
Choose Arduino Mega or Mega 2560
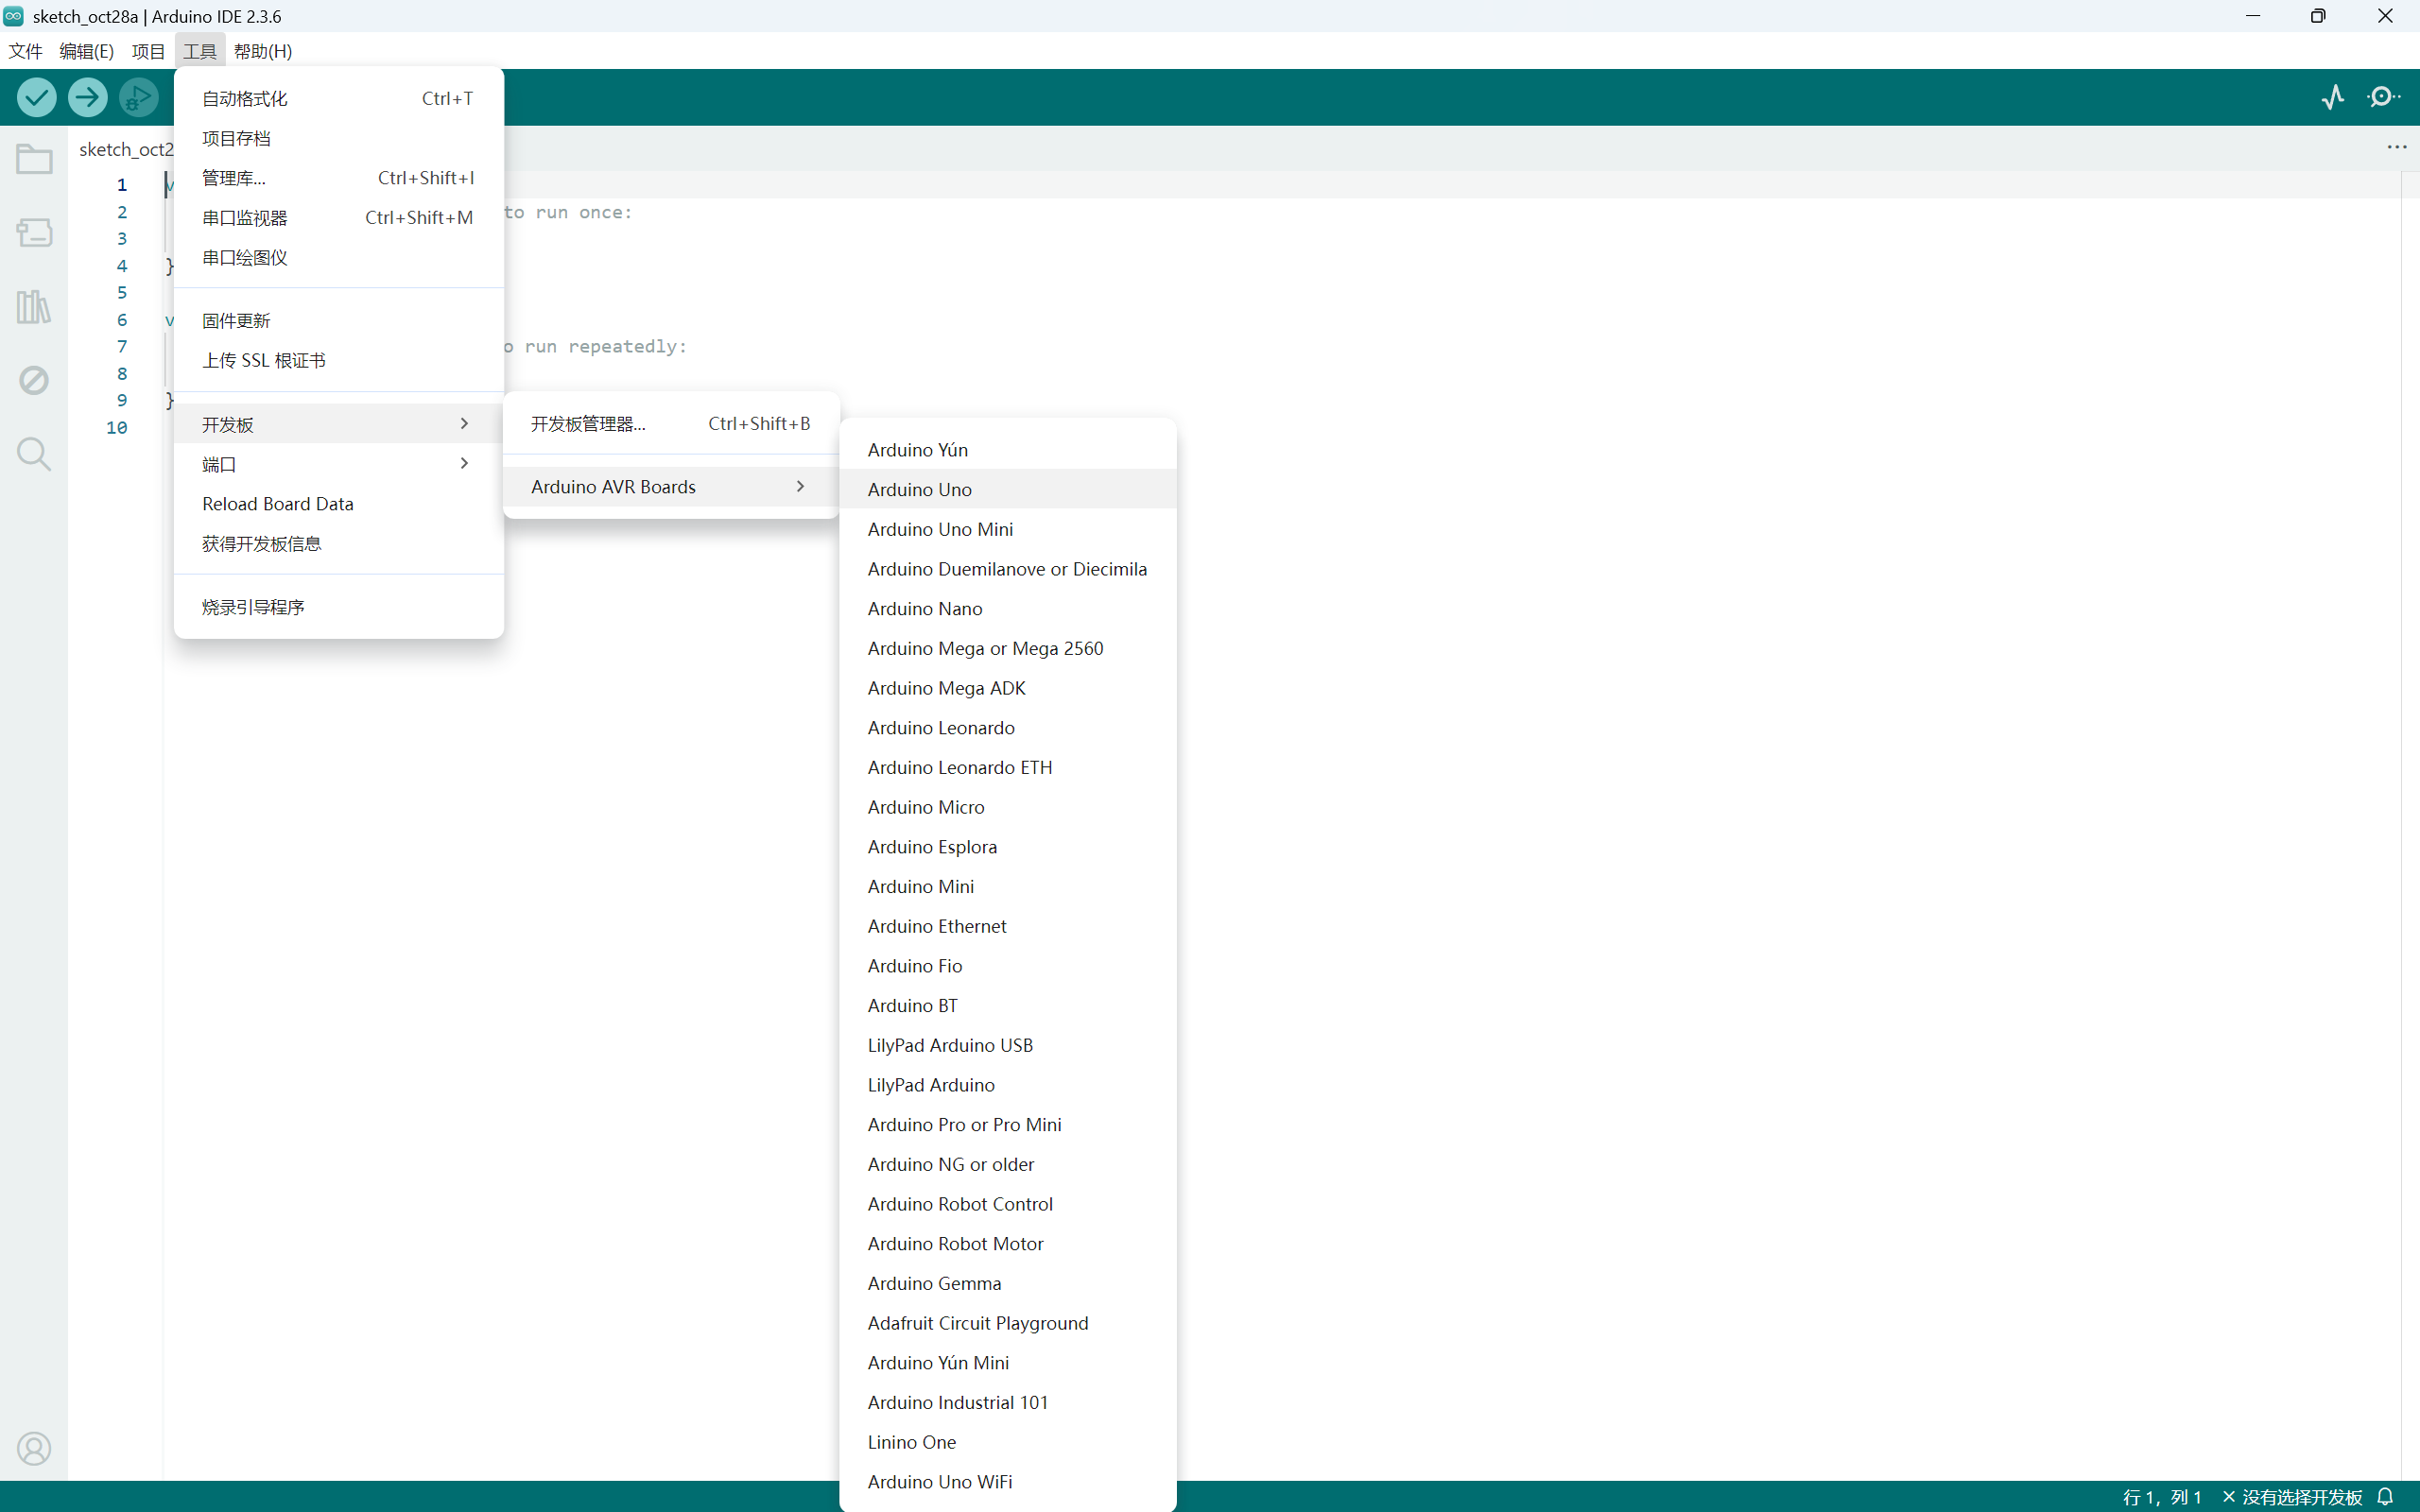pyautogui.click(x=985, y=648)
